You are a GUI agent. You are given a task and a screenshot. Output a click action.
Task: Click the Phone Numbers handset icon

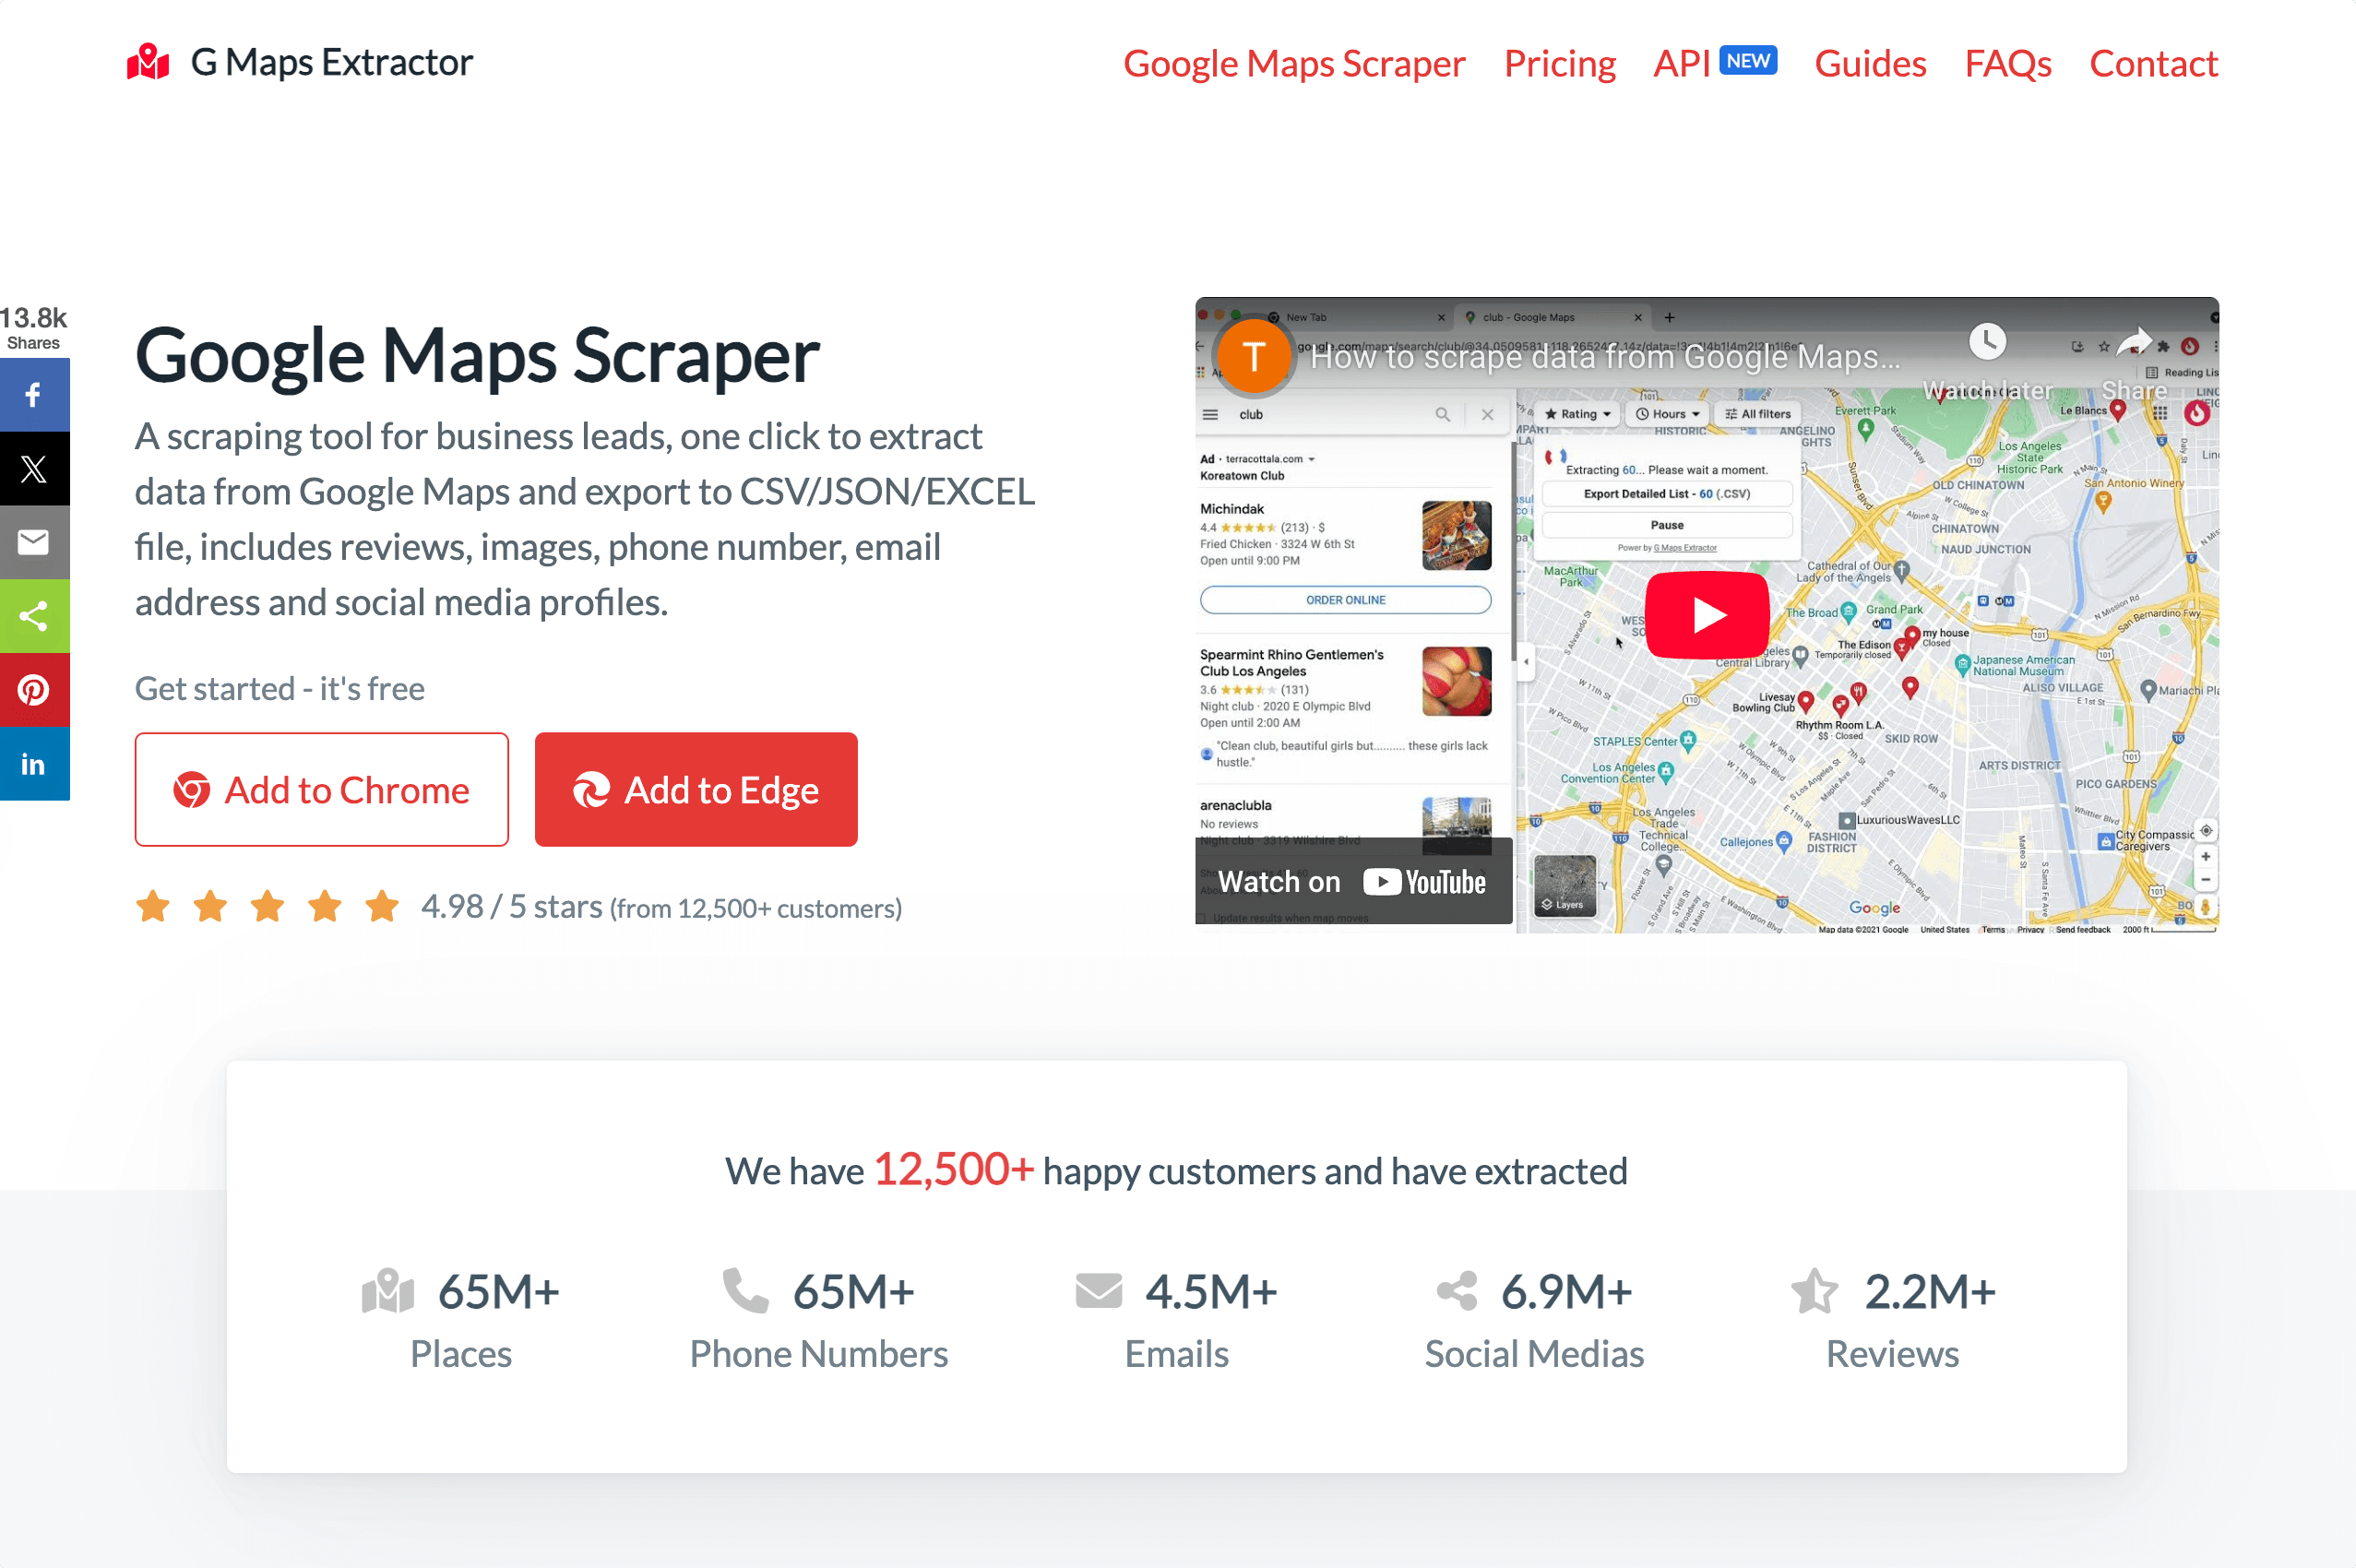click(x=745, y=1290)
